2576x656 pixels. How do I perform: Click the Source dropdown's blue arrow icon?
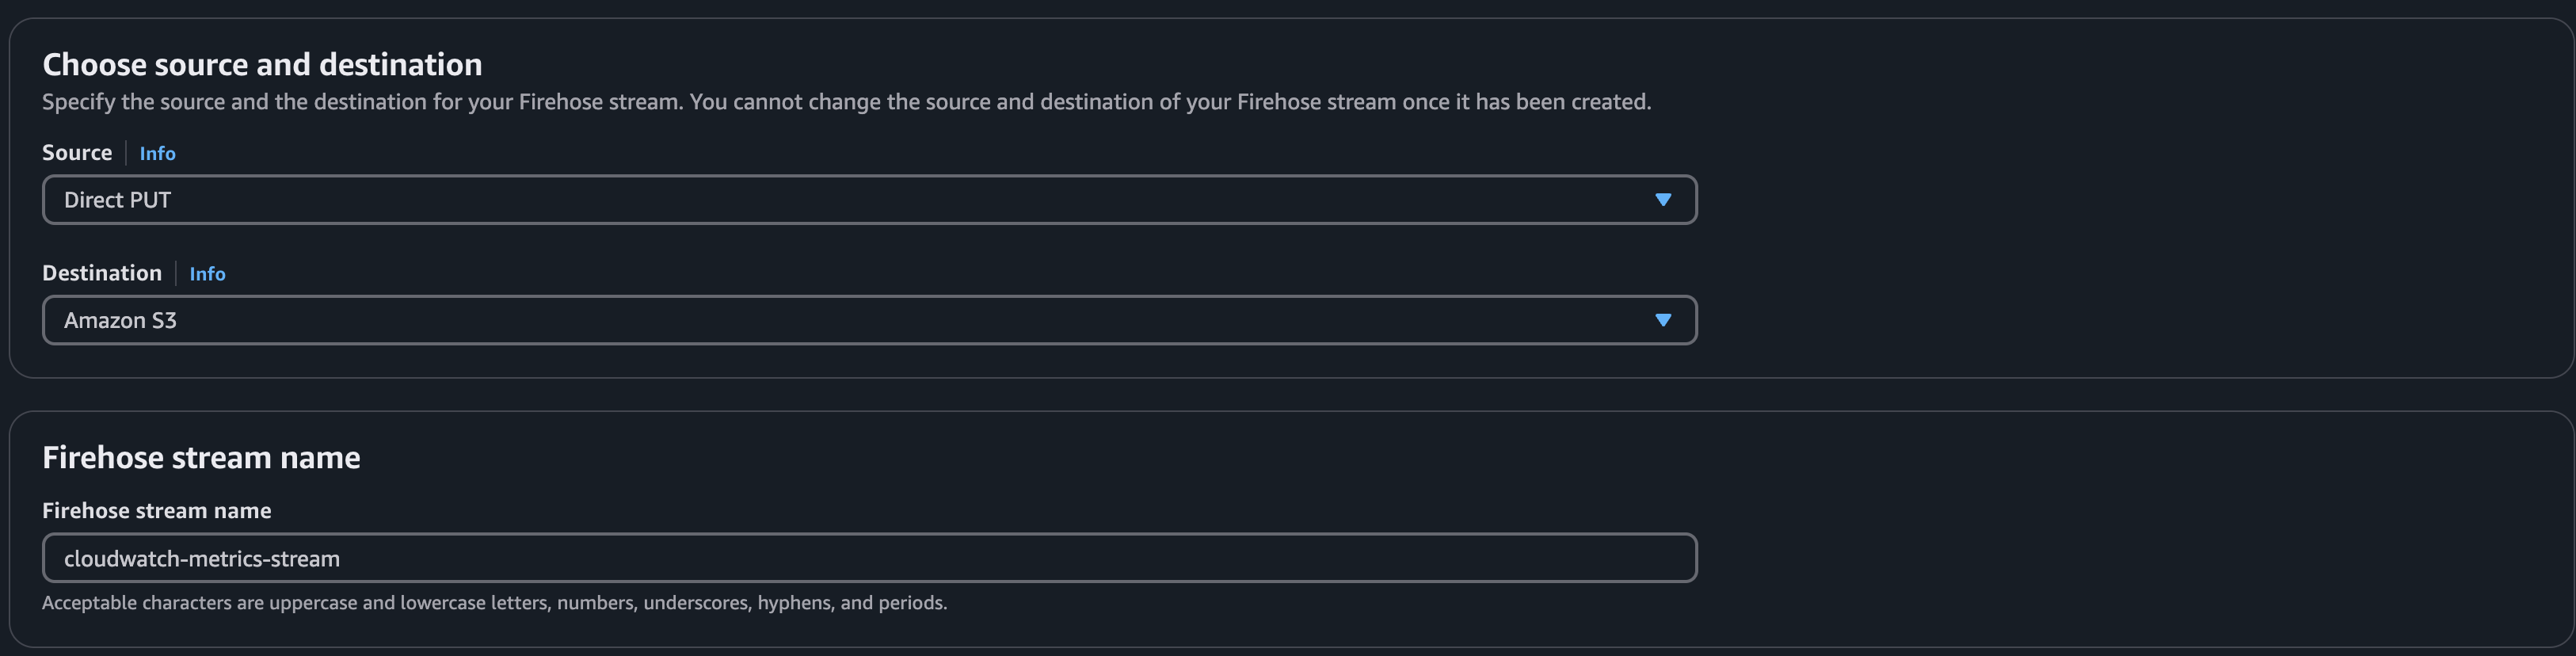1663,199
